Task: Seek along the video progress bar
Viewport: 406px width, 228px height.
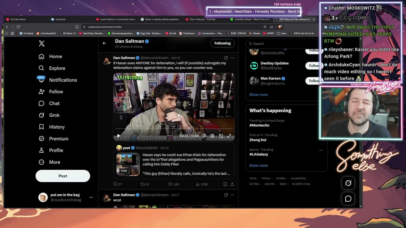Action: tap(174, 129)
